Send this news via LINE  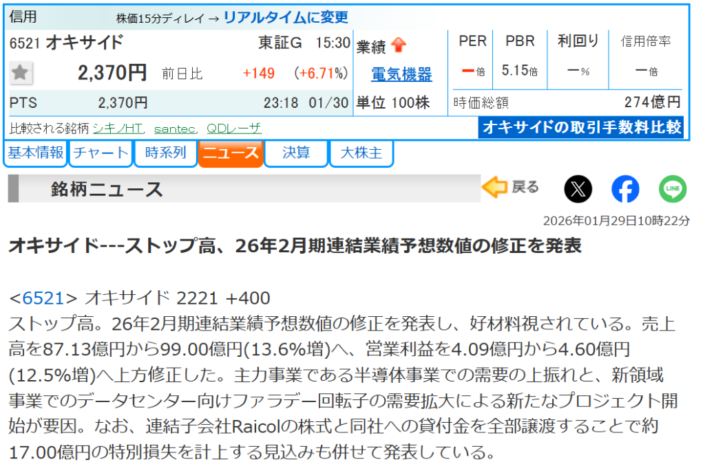[x=673, y=189]
